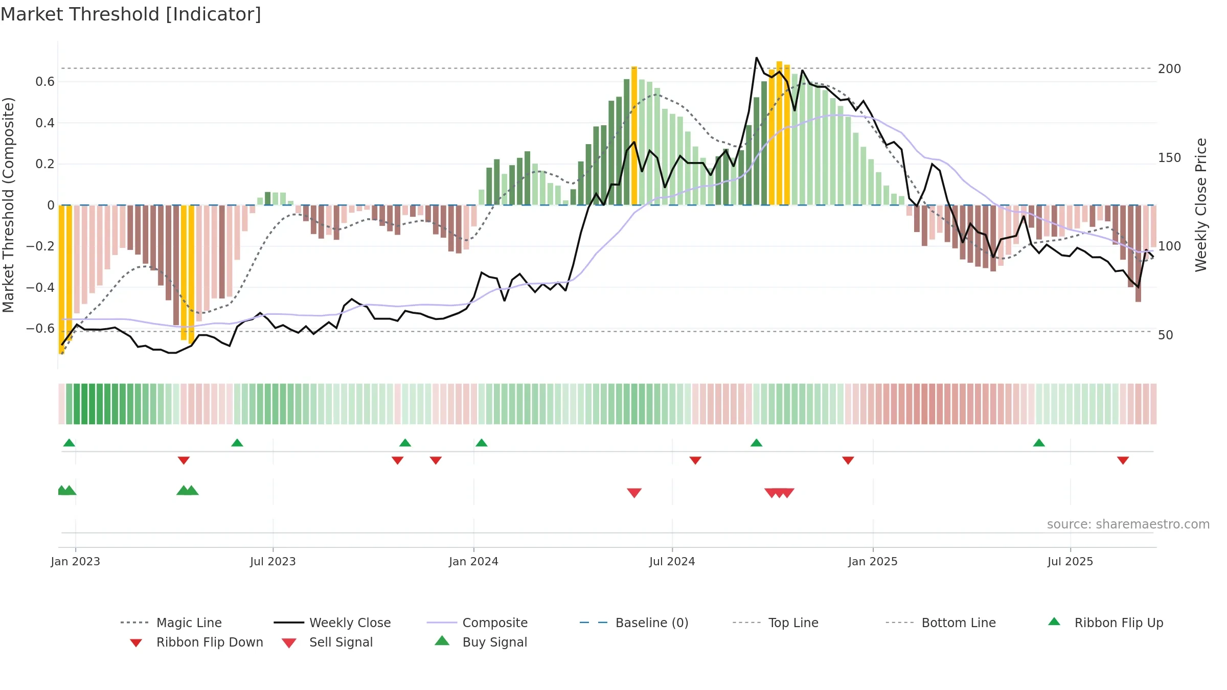Toggle Sell Signal legend entry

327,642
